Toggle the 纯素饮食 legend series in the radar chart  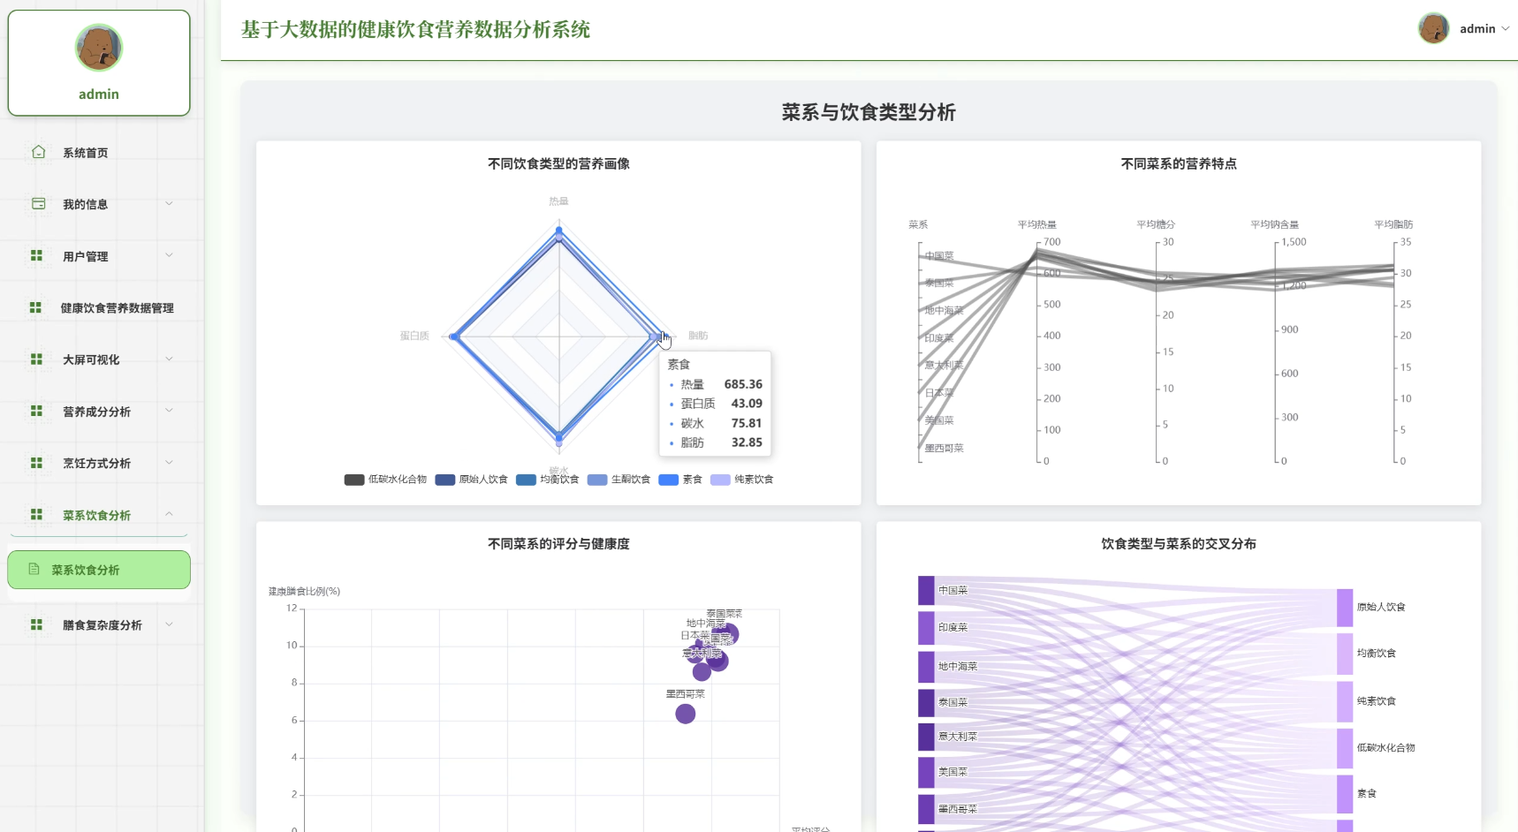pyautogui.click(x=742, y=480)
